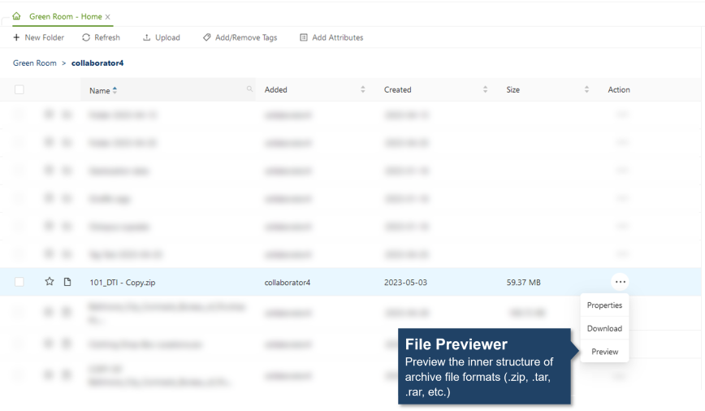Sort by the Added column arrows
705x411 pixels.
(x=363, y=89)
